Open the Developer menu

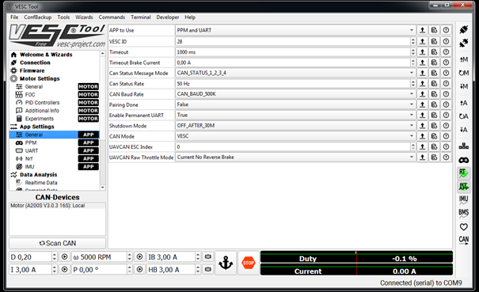tap(168, 17)
